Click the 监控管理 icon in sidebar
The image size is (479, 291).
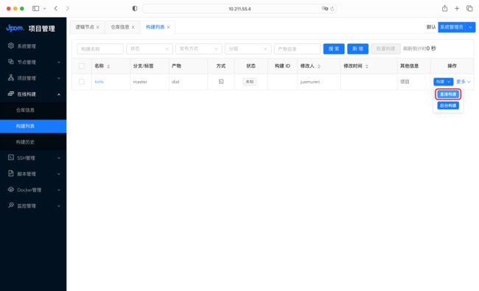tap(11, 206)
